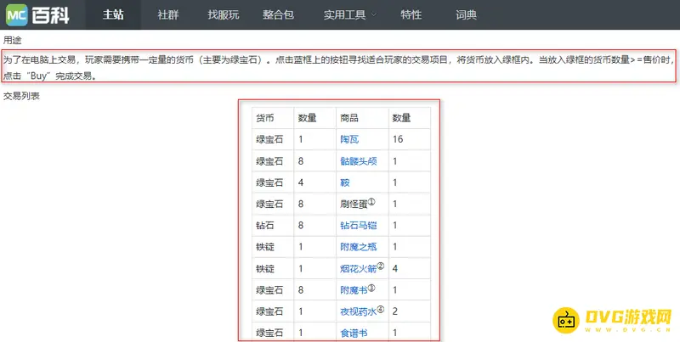Open the 食谱书 item link

353,333
